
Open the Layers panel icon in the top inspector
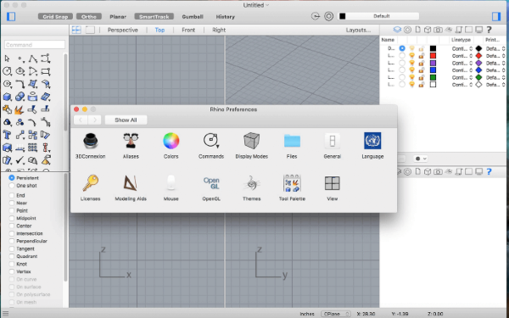[x=397, y=30]
